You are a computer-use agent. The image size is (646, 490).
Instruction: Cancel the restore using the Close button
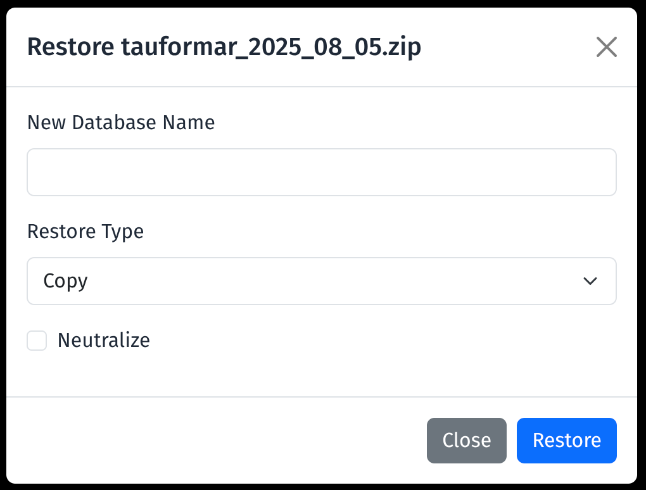point(466,440)
